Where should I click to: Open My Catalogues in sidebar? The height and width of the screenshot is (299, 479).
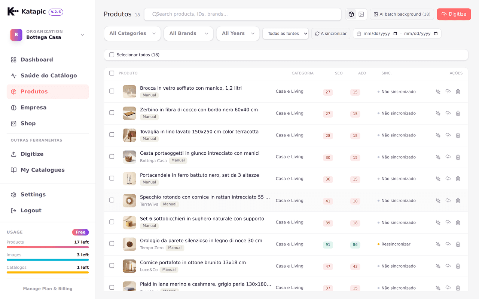(x=48, y=170)
